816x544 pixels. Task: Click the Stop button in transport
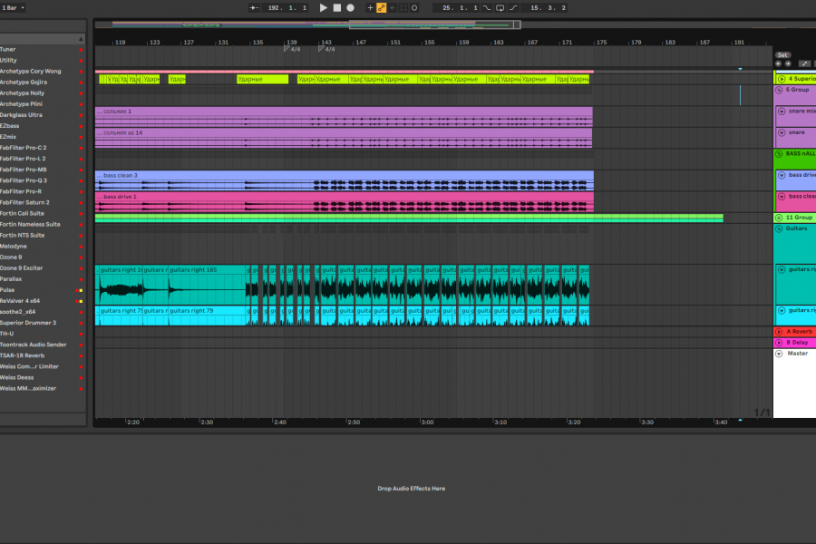(336, 7)
